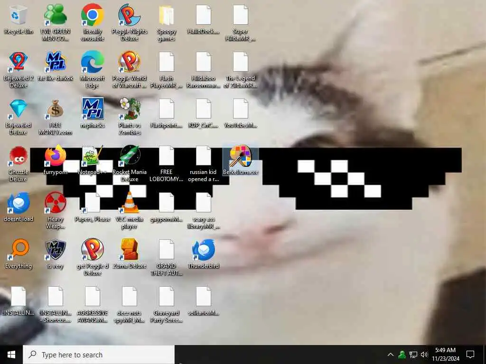Open the Spoopy games folder
This screenshot has width=486, height=364.
tap(167, 23)
